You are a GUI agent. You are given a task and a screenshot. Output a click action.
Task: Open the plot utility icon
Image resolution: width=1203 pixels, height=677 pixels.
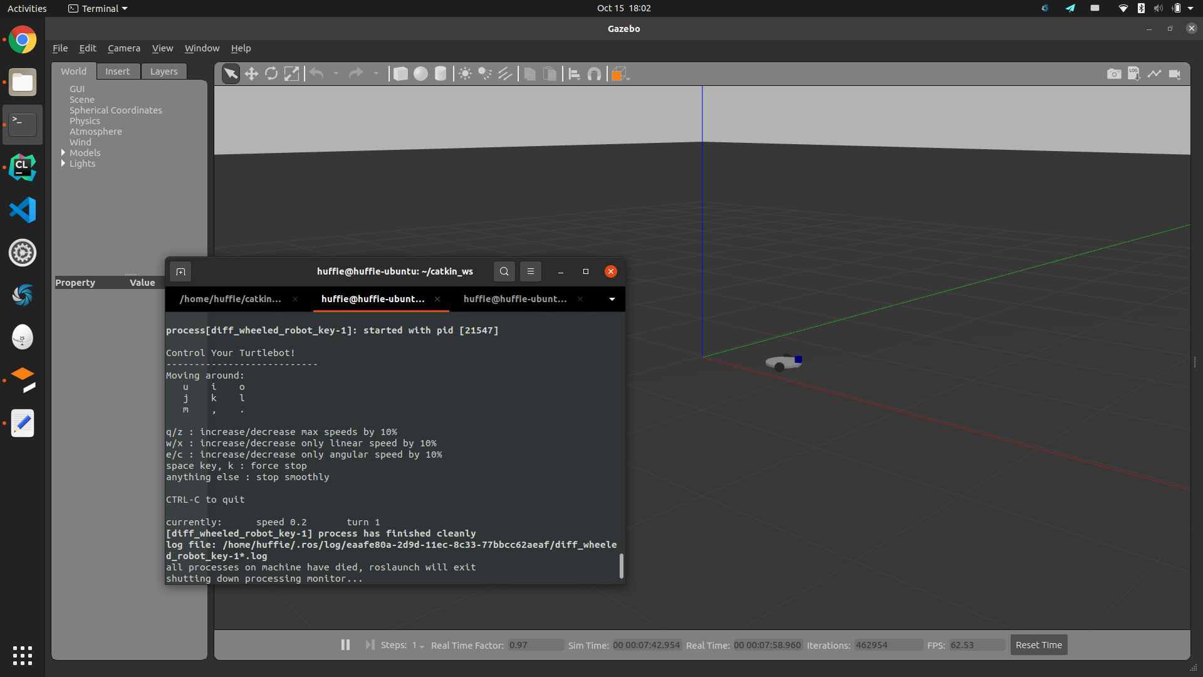1154,74
